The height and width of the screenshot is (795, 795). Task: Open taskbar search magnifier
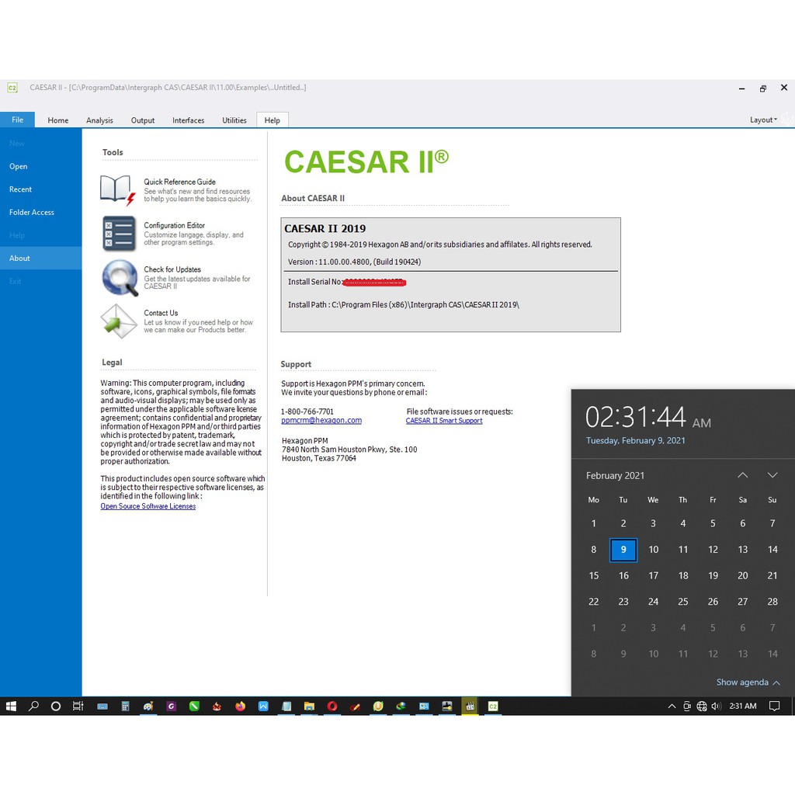(33, 706)
